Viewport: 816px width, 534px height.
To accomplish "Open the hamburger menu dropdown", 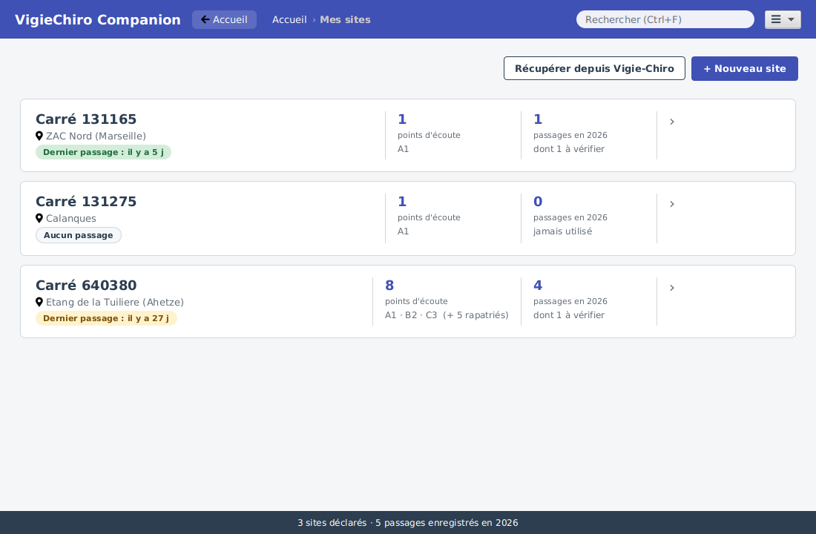I will tap(782, 19).
